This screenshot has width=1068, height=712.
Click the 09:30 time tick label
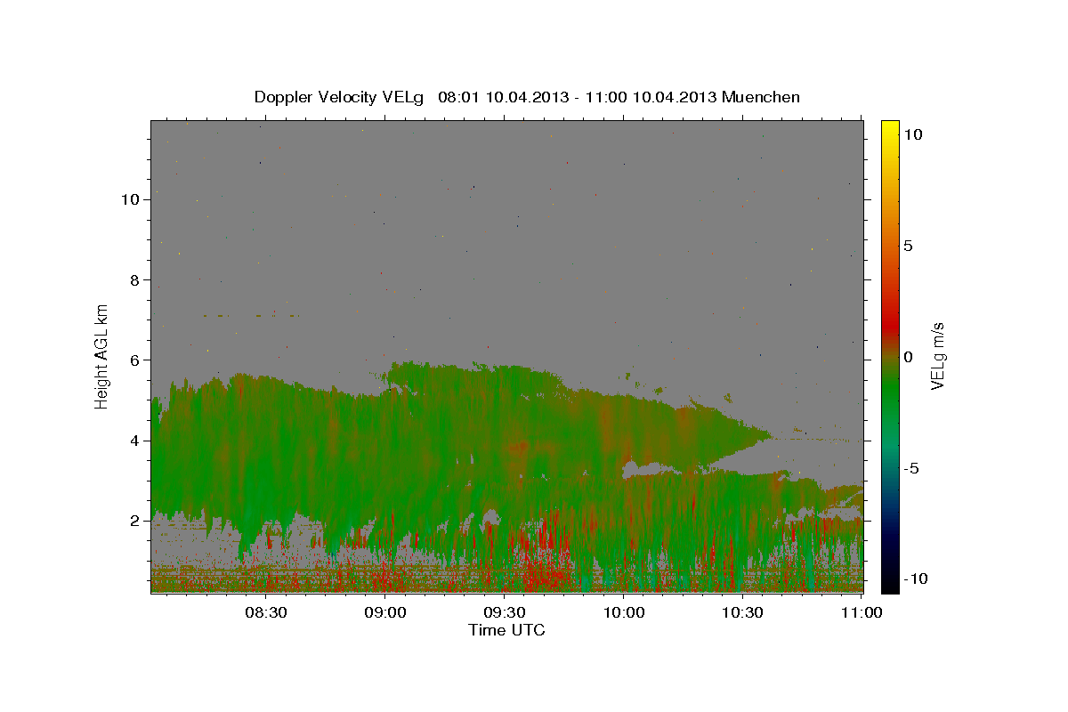tap(505, 612)
